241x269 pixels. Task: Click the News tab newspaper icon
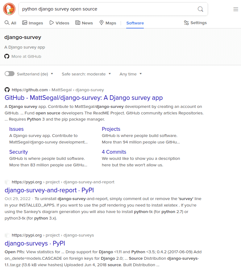click(78, 23)
